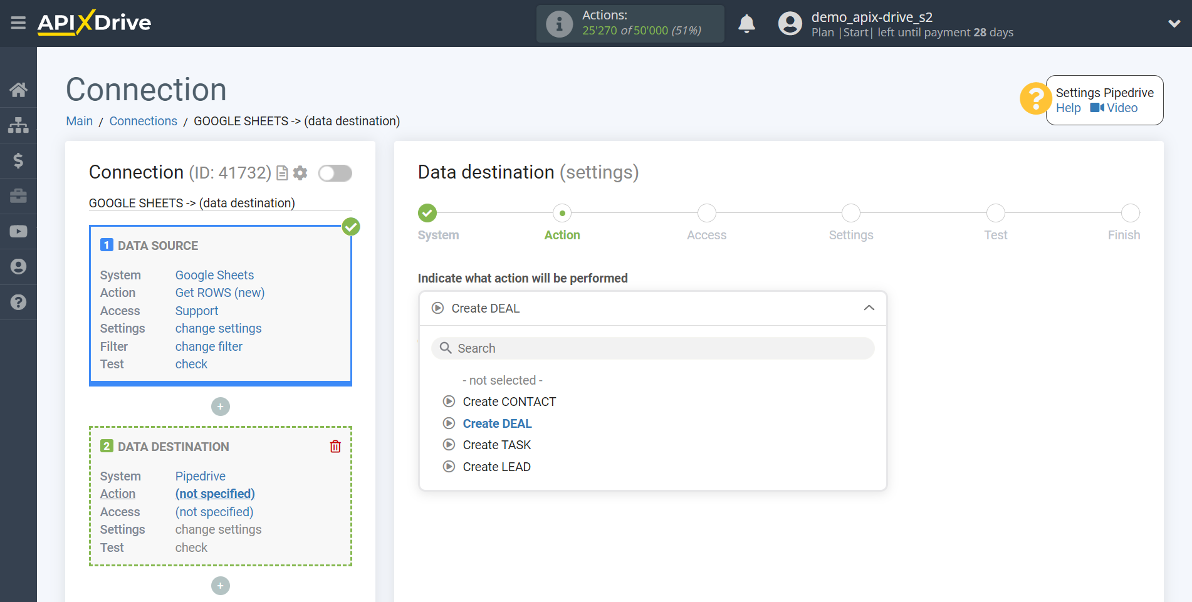1192x602 pixels.
Task: Go to the Access step
Action: 706,213
